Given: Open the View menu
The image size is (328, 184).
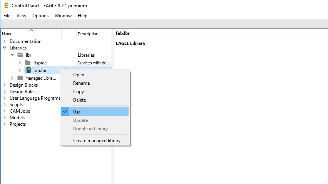Looking at the screenshot, I should pyautogui.click(x=21, y=16).
